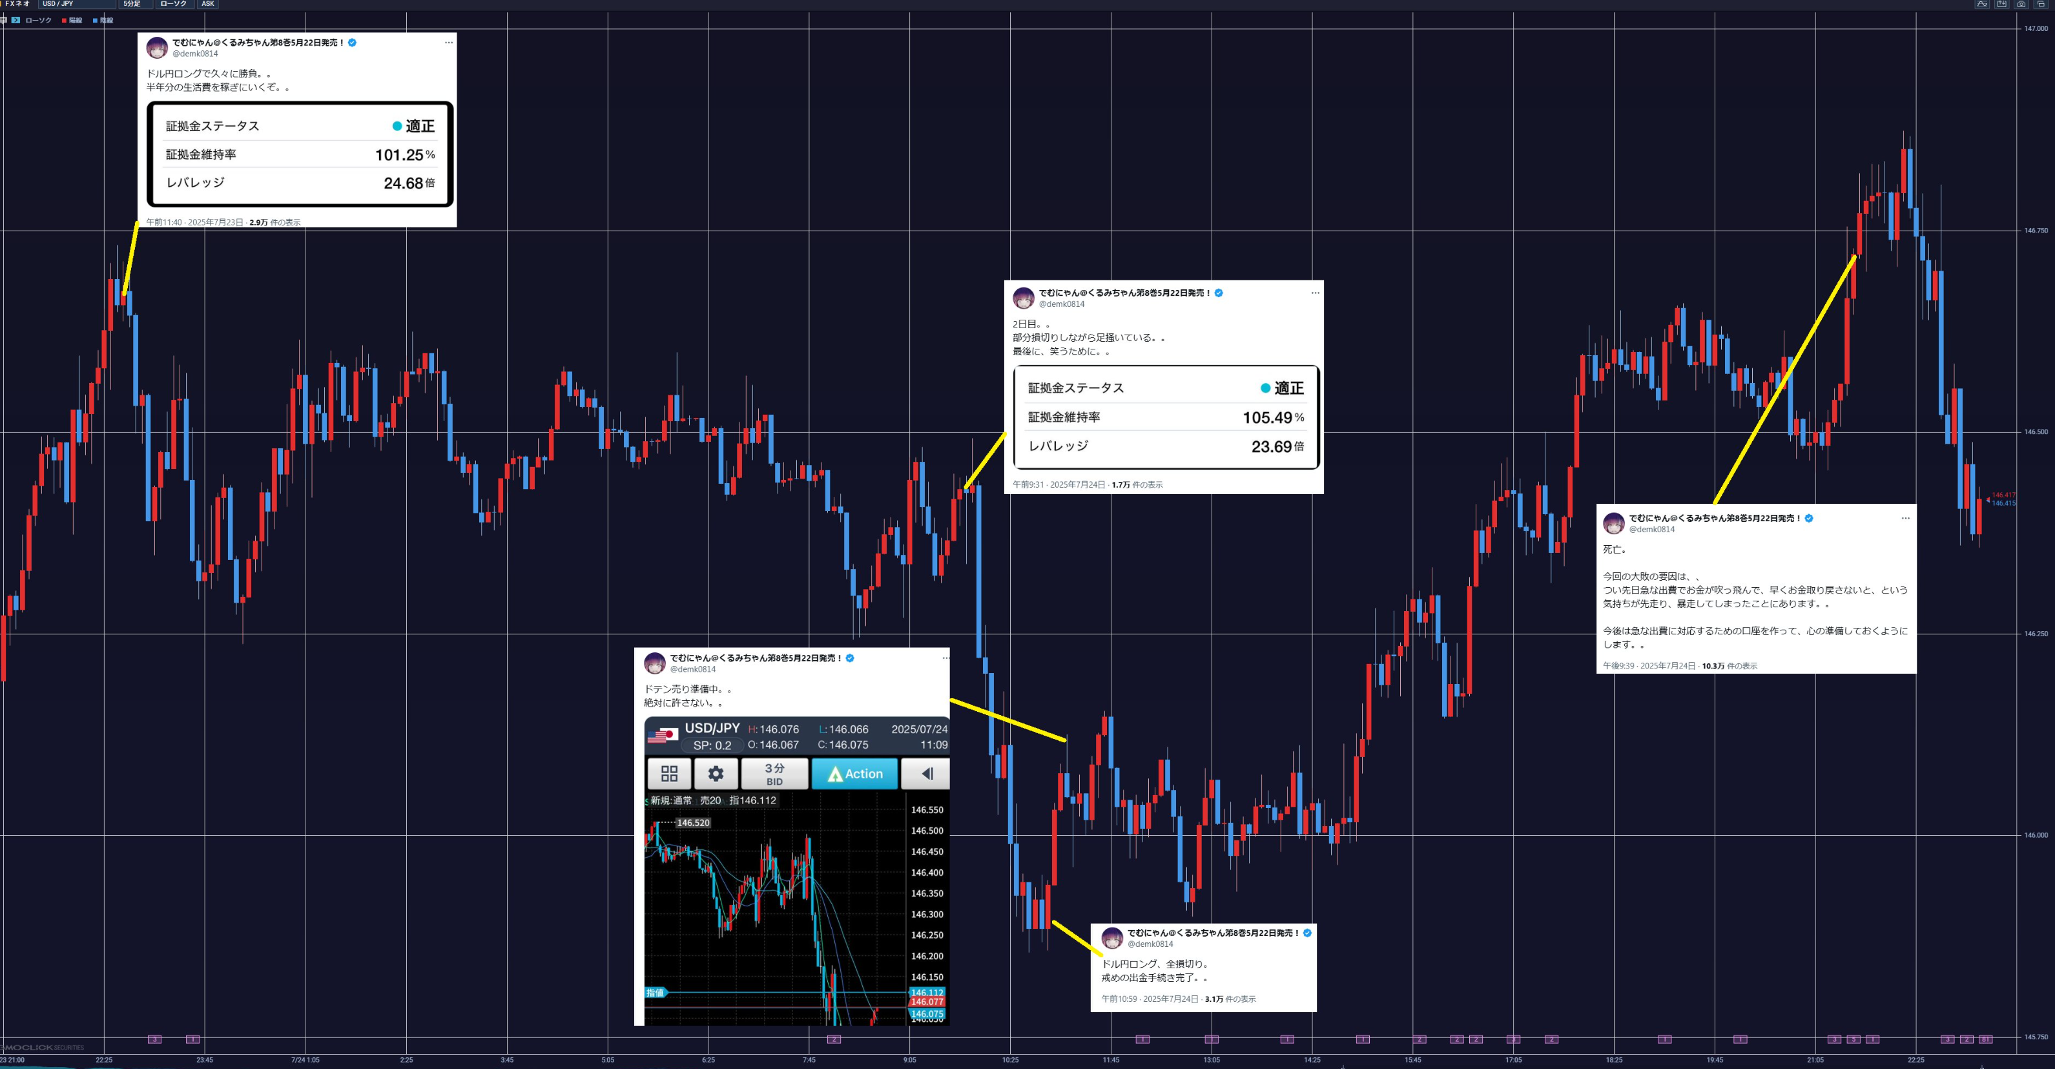This screenshot has width=2055, height=1069.
Task: Click the pop-out window icon
Action: tap(2041, 4)
